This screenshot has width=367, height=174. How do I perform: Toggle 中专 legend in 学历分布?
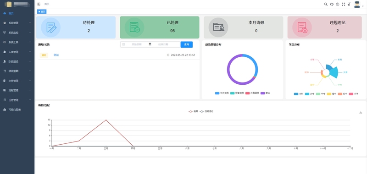(x=321, y=94)
